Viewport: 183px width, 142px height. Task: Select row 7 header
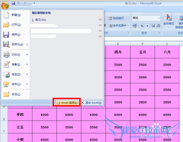point(4,127)
